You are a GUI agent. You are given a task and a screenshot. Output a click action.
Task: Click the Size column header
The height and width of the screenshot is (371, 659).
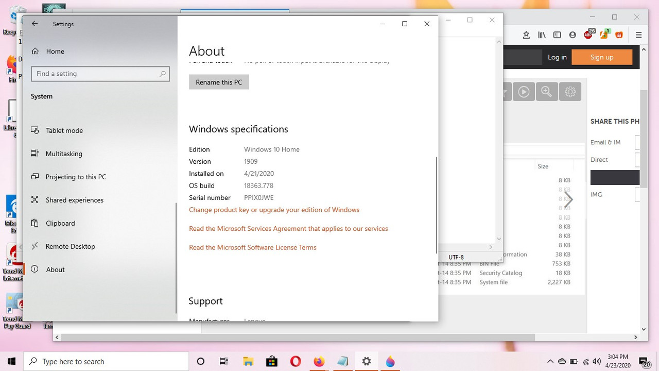click(543, 166)
